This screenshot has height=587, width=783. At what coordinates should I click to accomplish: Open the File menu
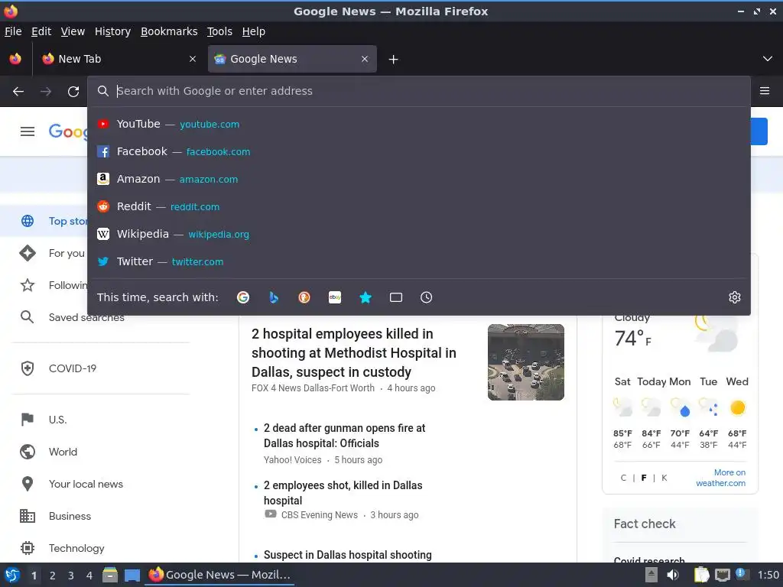click(13, 31)
